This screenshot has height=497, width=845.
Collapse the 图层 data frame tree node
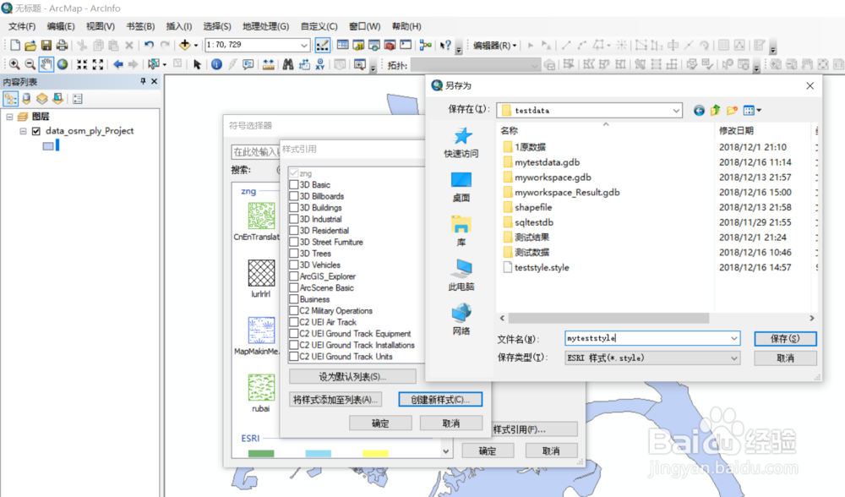[9, 117]
